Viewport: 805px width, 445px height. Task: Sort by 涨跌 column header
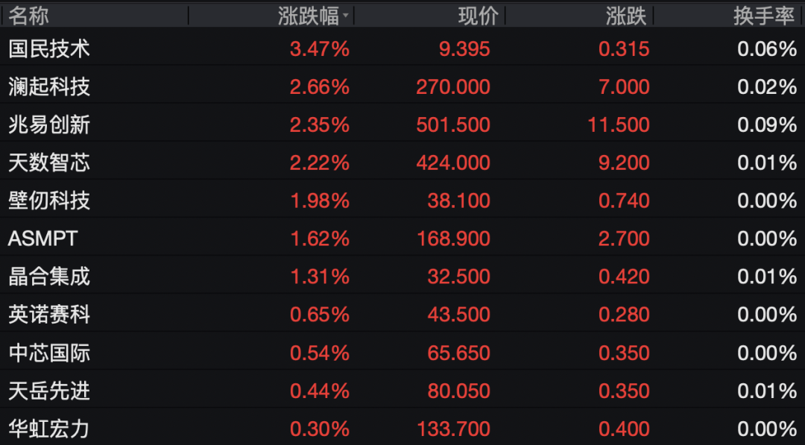pos(626,16)
